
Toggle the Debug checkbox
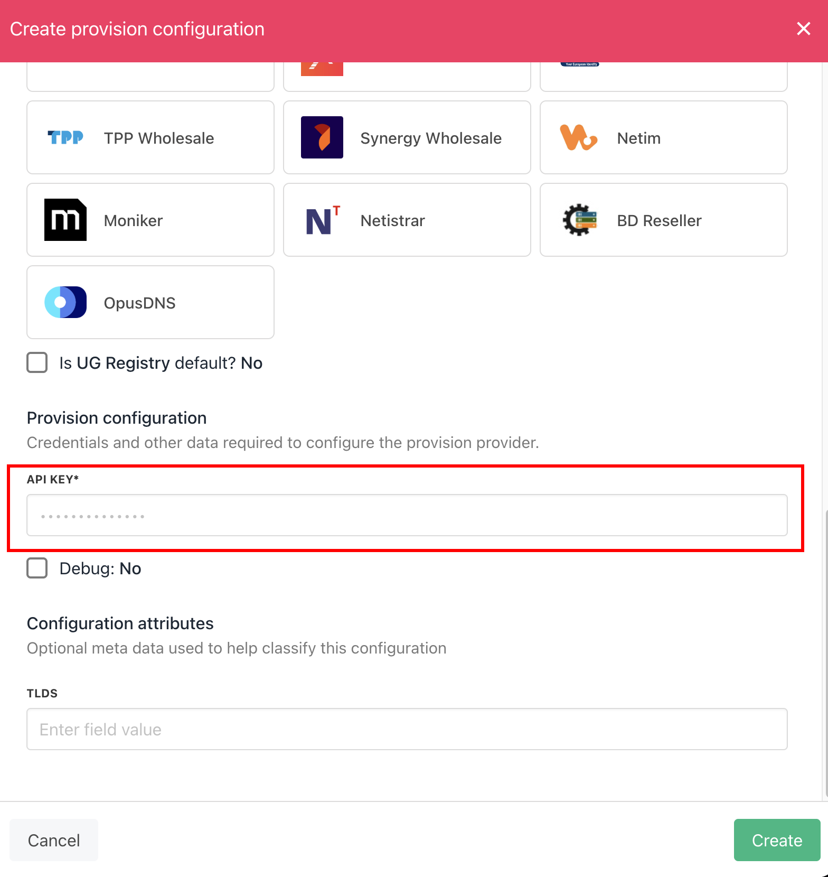pyautogui.click(x=37, y=568)
